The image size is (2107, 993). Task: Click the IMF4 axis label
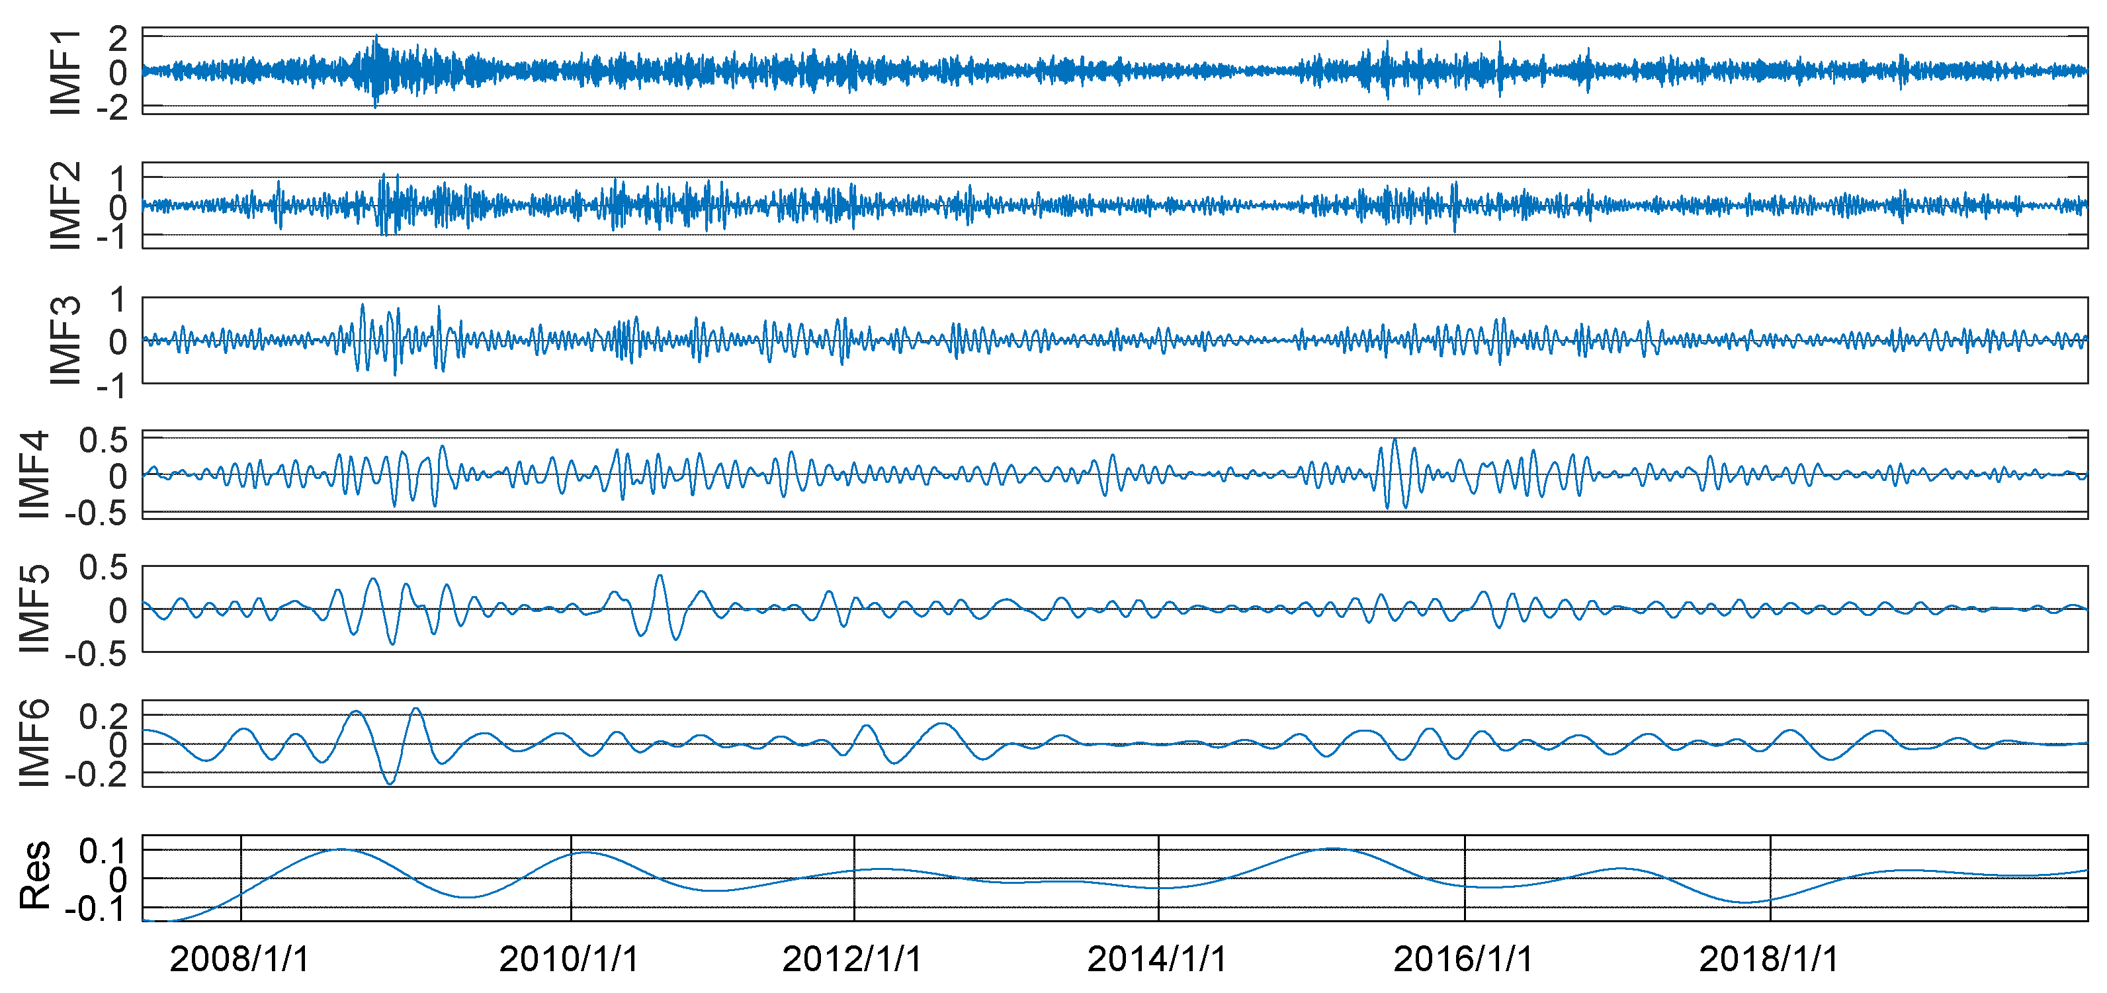34,474
